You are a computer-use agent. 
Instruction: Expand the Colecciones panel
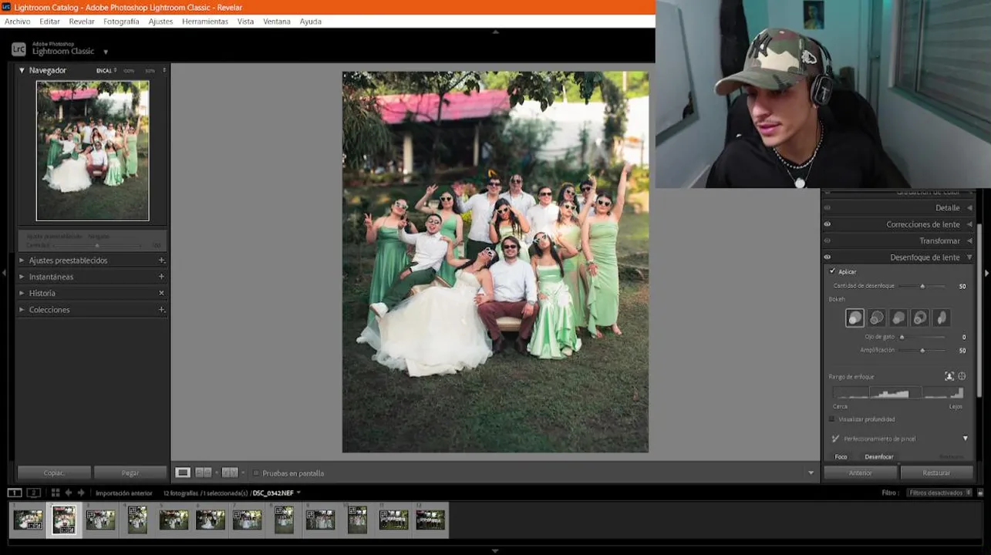[x=22, y=310]
